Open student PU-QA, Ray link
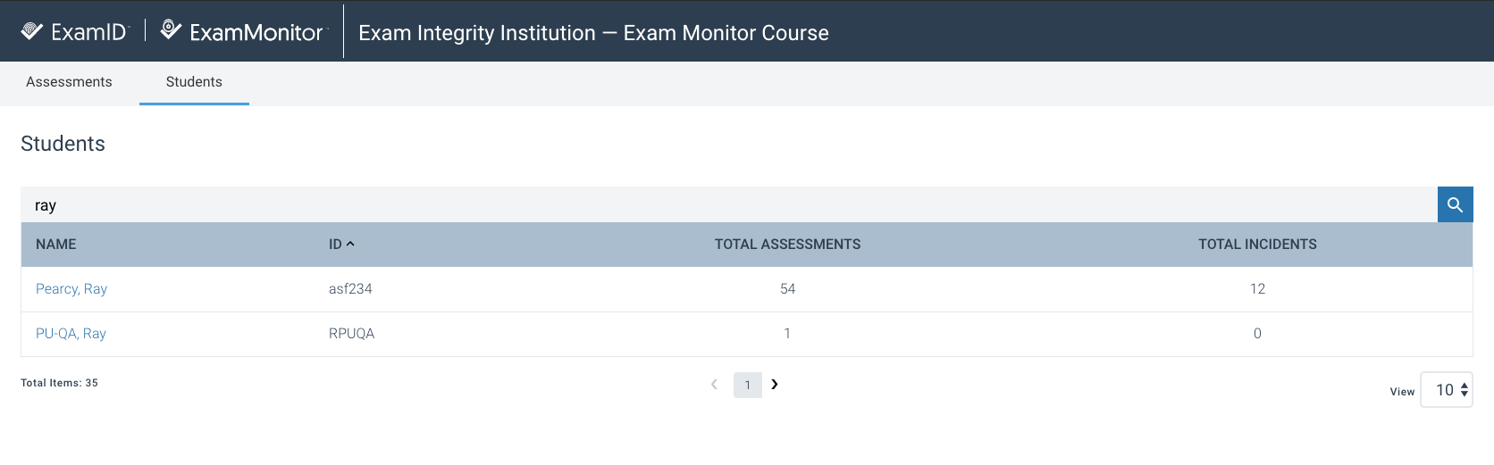1494x465 pixels. (x=71, y=333)
